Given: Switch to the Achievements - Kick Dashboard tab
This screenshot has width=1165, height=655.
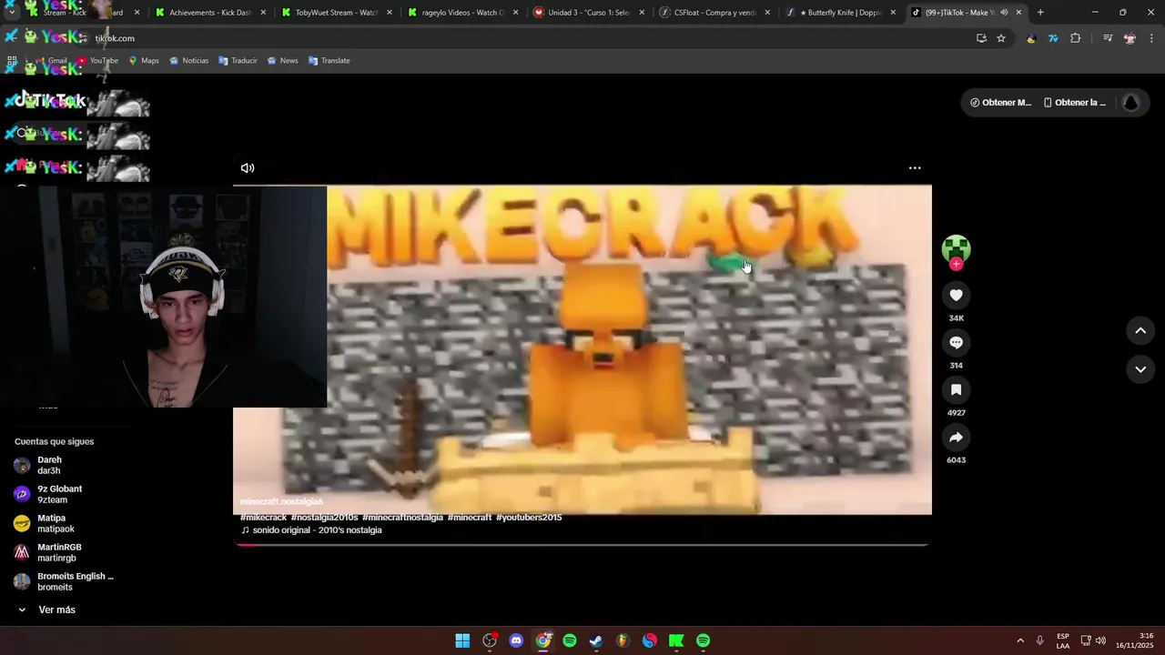Looking at the screenshot, I should tap(210, 13).
